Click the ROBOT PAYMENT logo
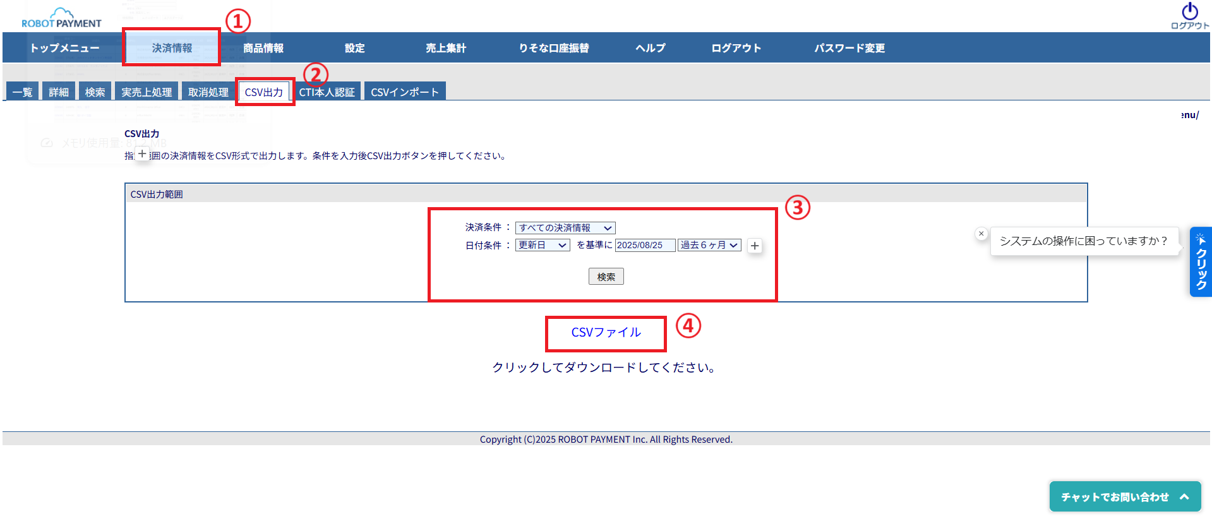This screenshot has height=521, width=1212. [x=61, y=18]
